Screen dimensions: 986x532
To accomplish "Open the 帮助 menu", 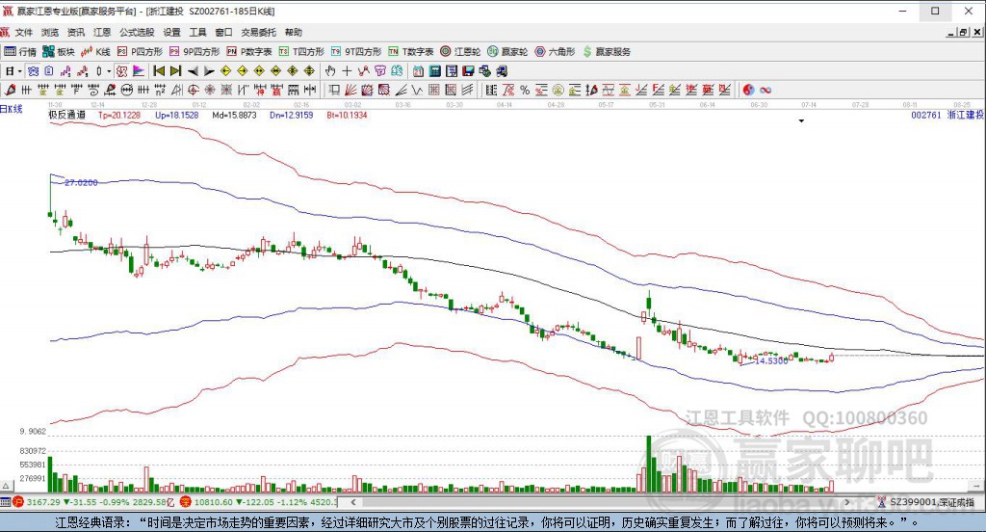I will [x=293, y=32].
